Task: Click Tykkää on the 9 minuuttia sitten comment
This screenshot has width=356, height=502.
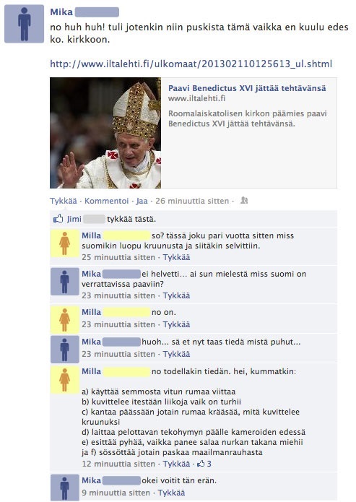Action: point(171,493)
